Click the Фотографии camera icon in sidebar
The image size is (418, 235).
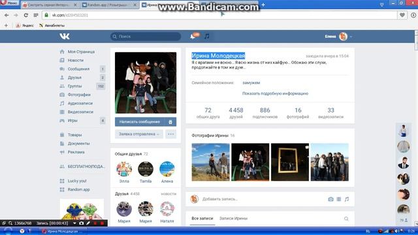pyautogui.click(x=62, y=95)
